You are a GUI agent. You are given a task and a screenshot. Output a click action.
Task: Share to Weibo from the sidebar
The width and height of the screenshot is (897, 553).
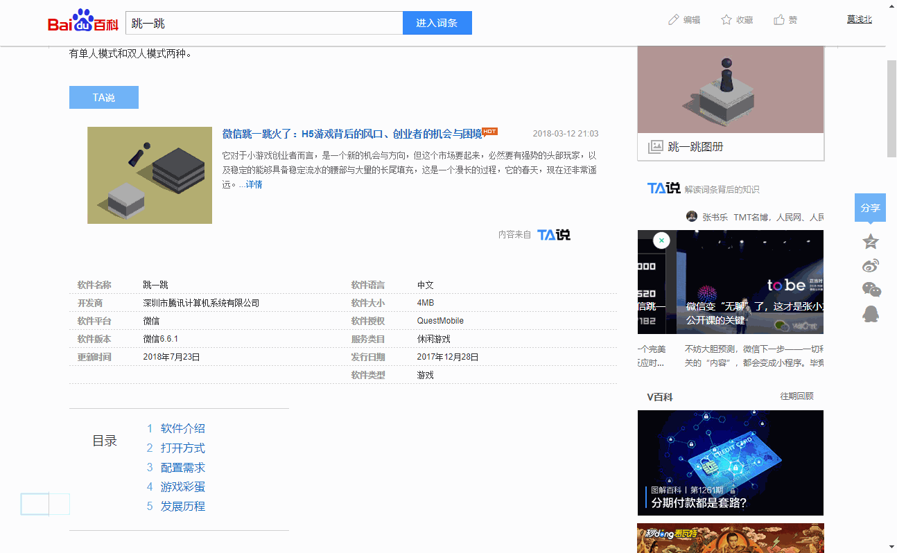click(871, 264)
